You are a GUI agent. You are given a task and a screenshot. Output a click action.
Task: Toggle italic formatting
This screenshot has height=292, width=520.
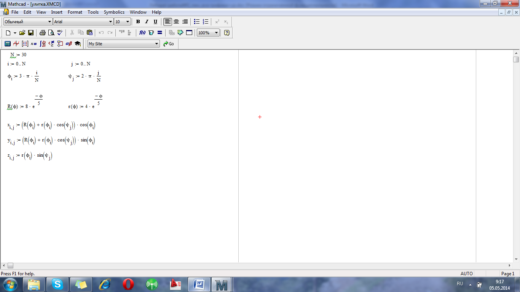147,22
